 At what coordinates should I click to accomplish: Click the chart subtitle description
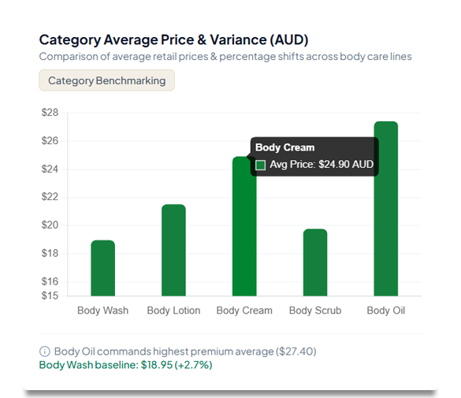click(225, 56)
